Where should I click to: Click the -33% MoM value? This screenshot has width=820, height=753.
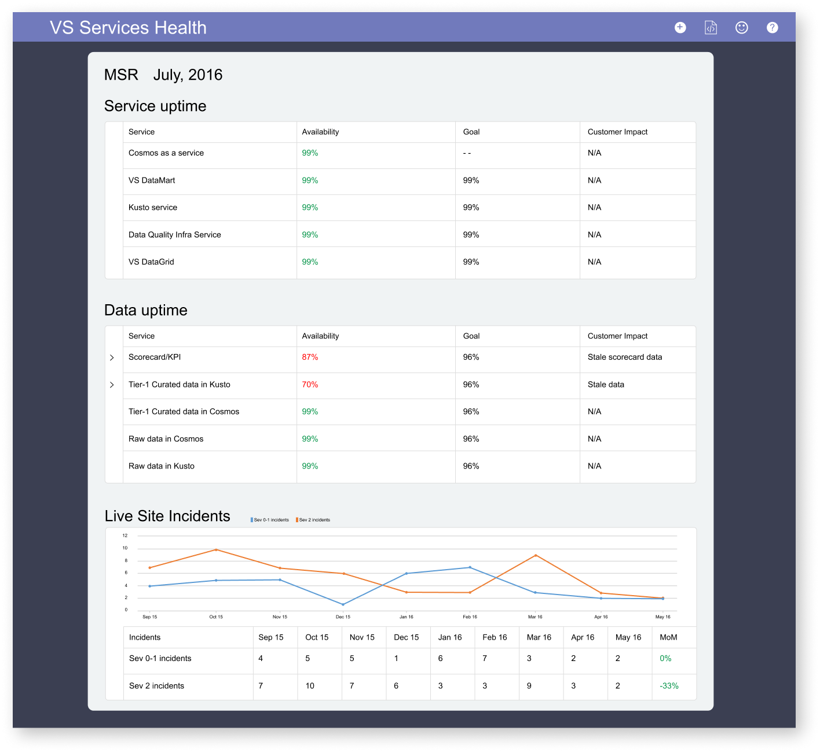[x=669, y=685]
